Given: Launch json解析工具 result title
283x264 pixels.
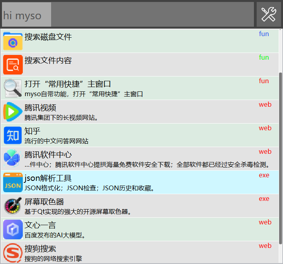Looking at the screenshot, I should click(48, 178).
